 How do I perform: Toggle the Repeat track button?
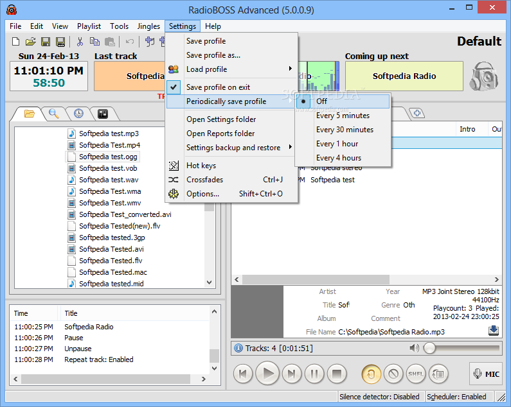[x=371, y=374]
